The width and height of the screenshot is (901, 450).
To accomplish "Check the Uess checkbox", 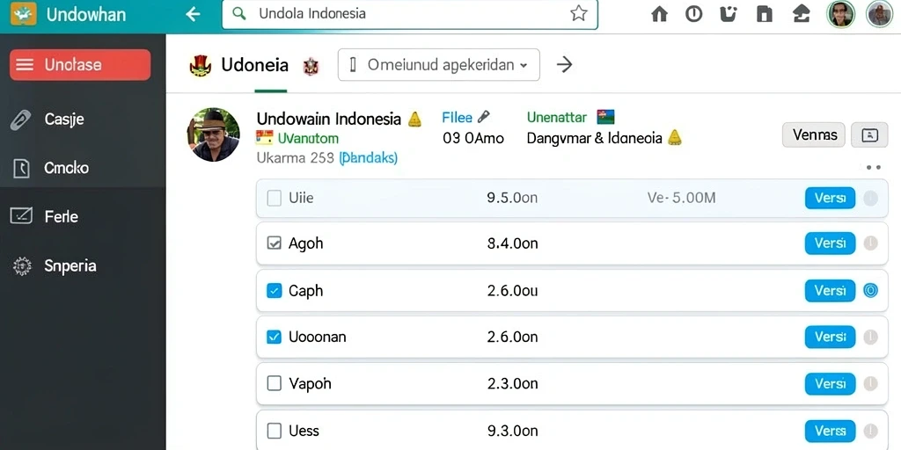I will pyautogui.click(x=275, y=431).
